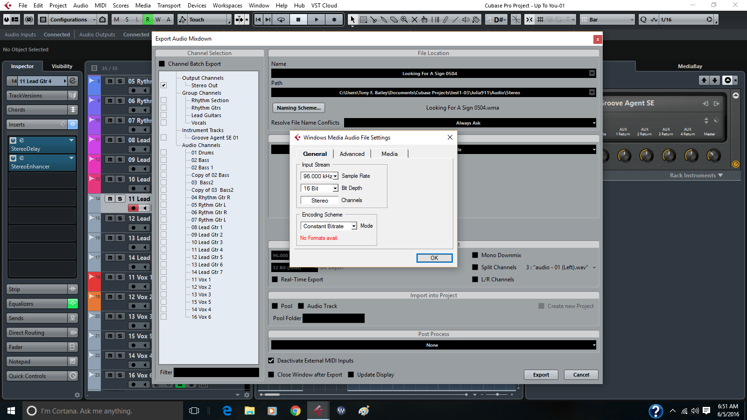Enable Close Window after Export

click(x=271, y=375)
